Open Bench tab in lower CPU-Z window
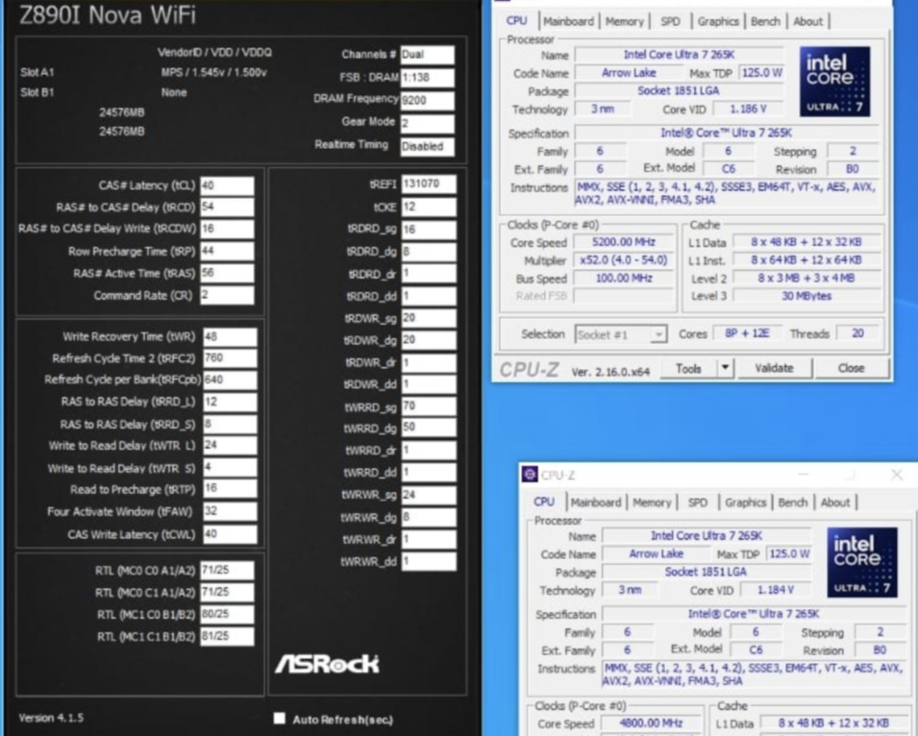918x736 pixels. pos(793,503)
